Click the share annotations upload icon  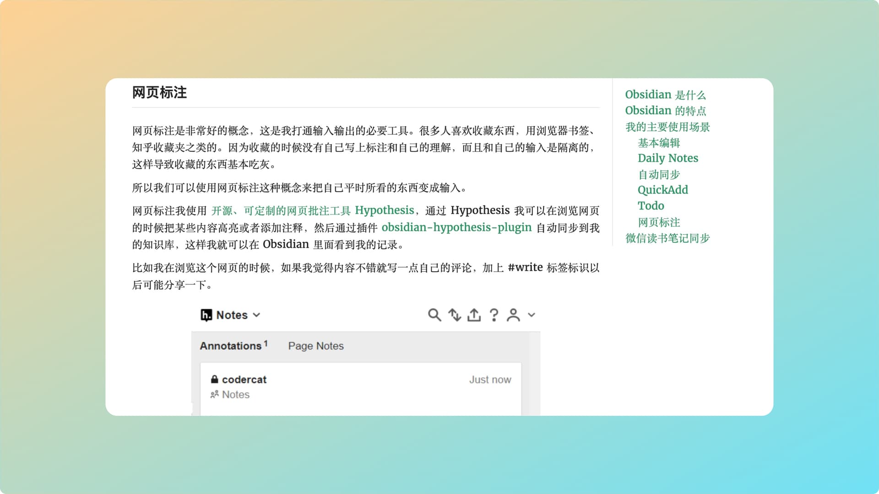(x=474, y=315)
